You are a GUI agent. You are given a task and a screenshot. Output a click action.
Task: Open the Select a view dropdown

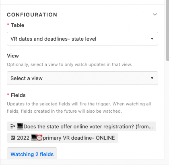click(82, 78)
